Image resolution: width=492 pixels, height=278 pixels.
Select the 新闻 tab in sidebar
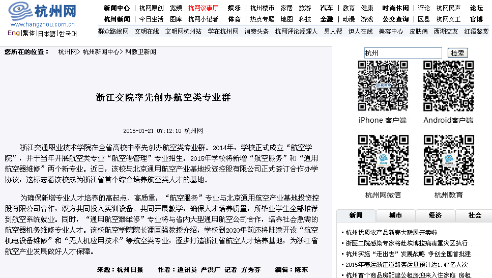pyautogui.click(x=356, y=215)
